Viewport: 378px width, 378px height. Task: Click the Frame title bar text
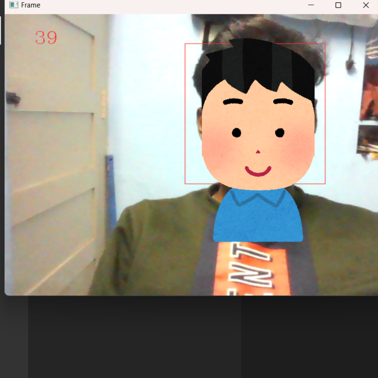pyautogui.click(x=30, y=5)
